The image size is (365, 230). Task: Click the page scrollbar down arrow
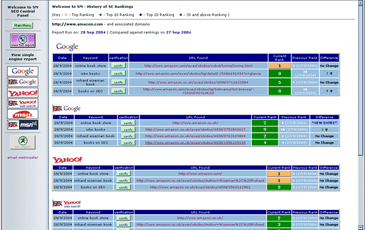pyautogui.click(x=361, y=228)
